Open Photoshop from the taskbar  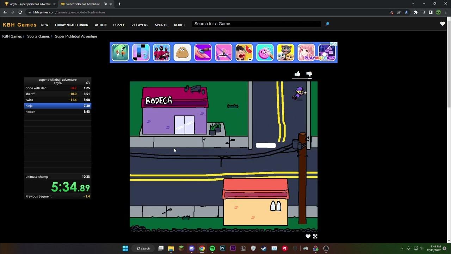click(222, 248)
